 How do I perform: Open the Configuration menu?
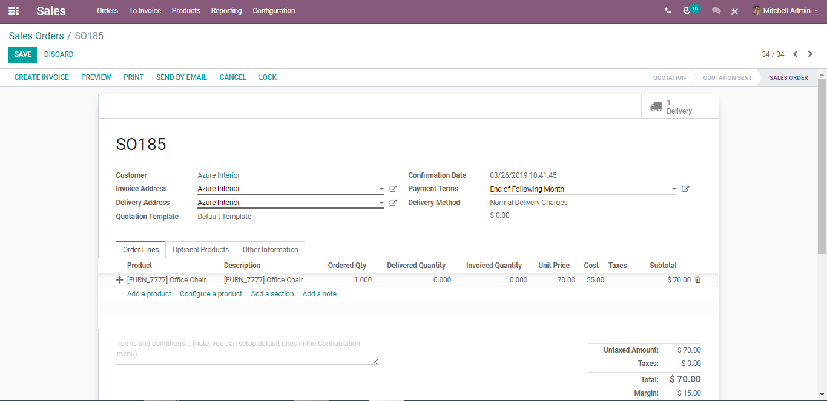click(274, 11)
